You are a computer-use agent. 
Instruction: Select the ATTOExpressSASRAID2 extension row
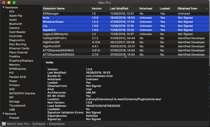126,54
